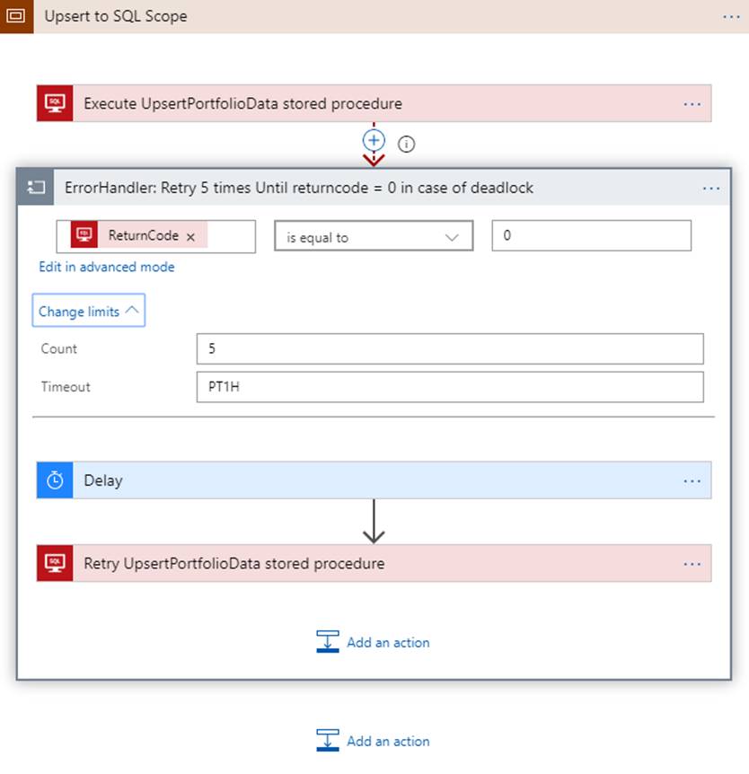
Task: Click Add an action below the ErrorHandler loop
Action: click(x=374, y=741)
